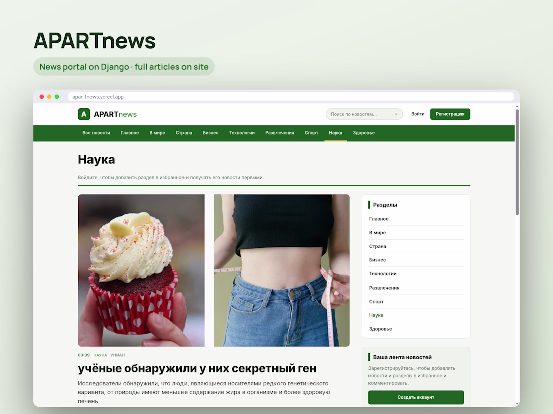
Task: Click the УНИАН source label
Action: pyautogui.click(x=118, y=355)
